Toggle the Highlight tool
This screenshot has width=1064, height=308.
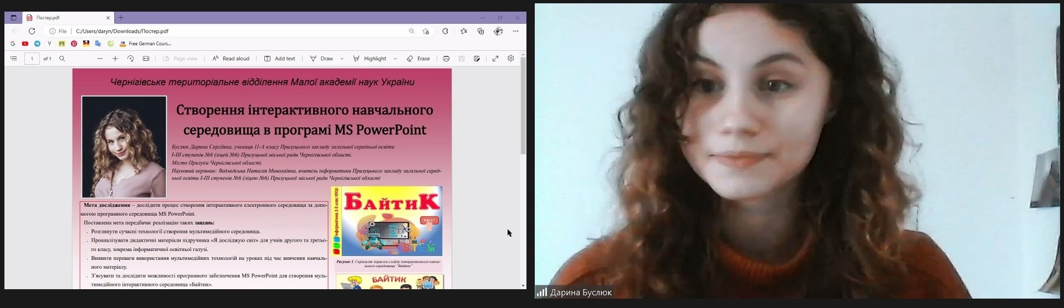(370, 59)
